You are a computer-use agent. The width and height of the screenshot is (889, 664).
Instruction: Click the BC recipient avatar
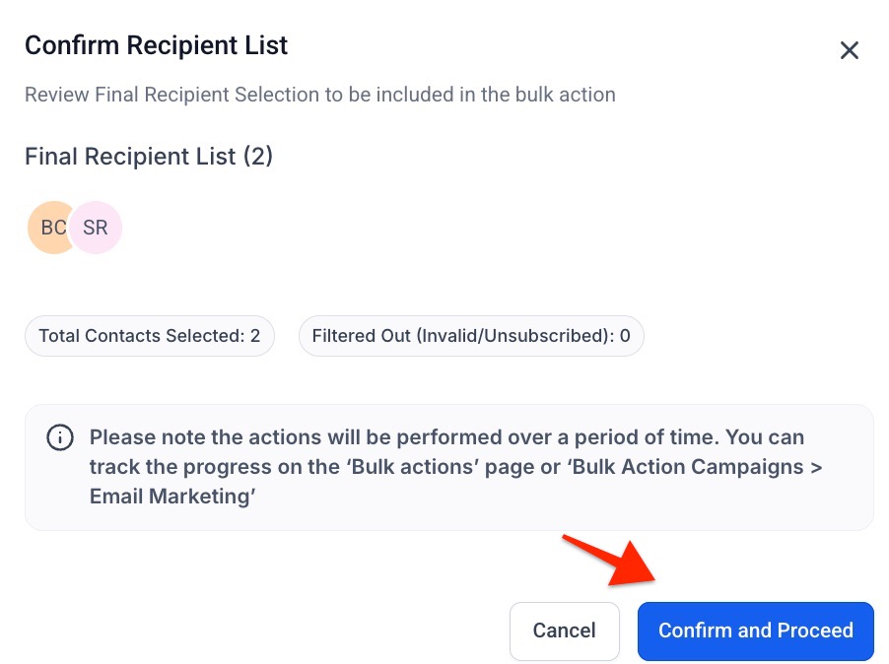(x=49, y=229)
